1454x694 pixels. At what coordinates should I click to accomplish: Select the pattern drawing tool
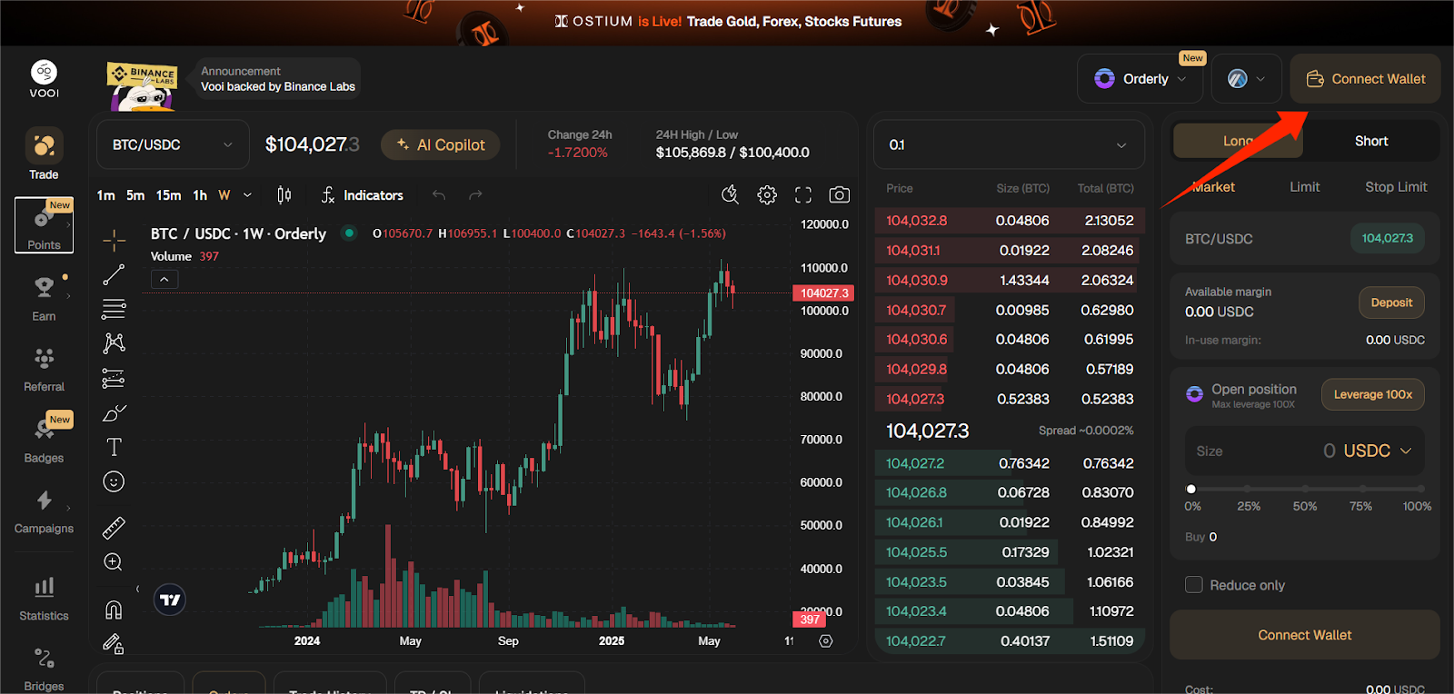pyautogui.click(x=114, y=343)
